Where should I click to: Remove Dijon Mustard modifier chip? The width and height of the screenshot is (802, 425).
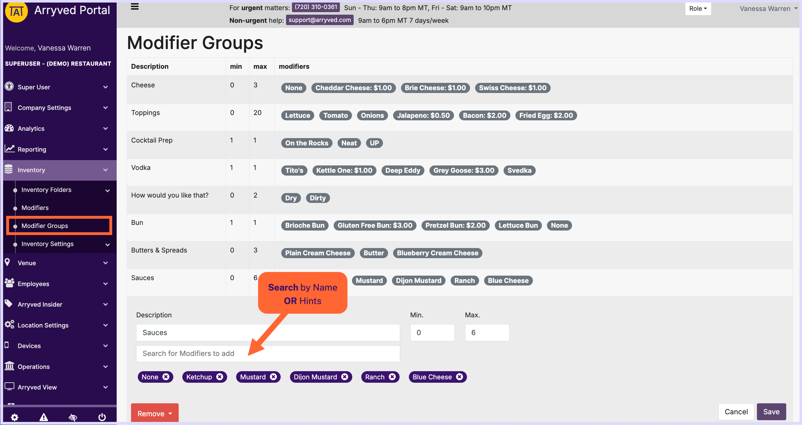click(x=345, y=377)
